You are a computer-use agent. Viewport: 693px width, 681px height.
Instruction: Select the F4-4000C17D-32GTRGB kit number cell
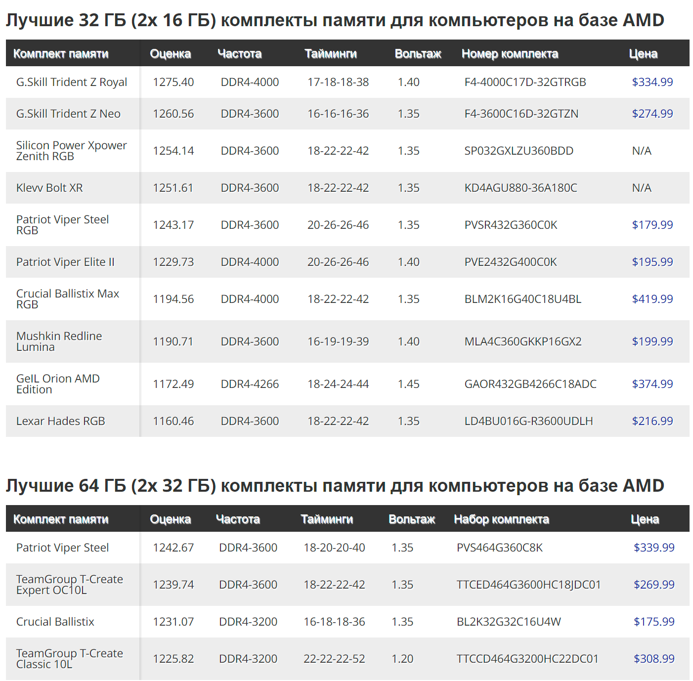(x=525, y=82)
